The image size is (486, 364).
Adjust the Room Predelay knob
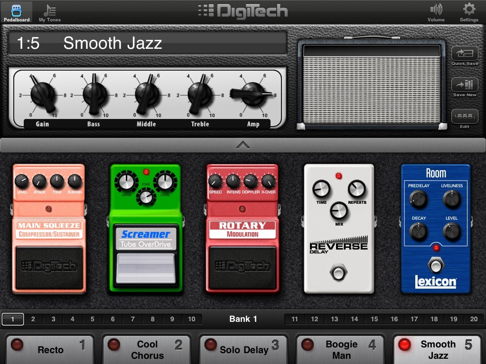pos(419,200)
